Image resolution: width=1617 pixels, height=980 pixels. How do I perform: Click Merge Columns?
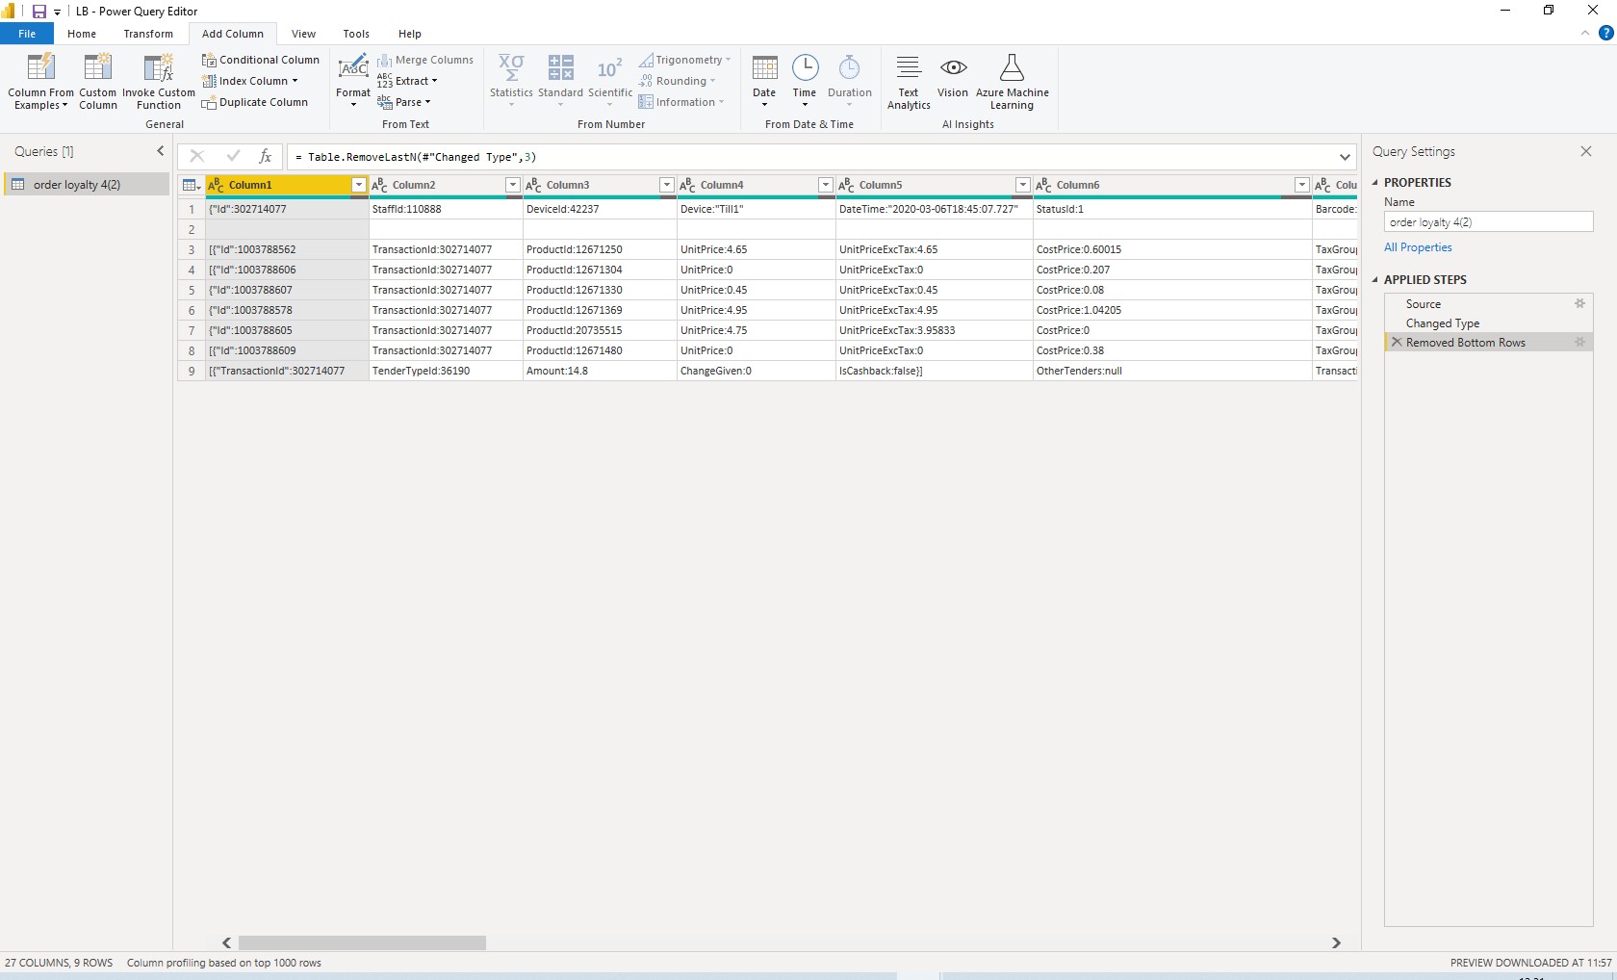coord(425,60)
